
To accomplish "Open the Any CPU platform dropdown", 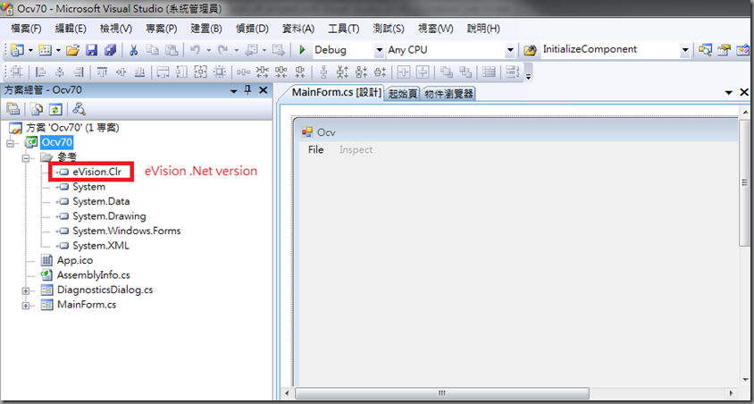I will [x=510, y=50].
